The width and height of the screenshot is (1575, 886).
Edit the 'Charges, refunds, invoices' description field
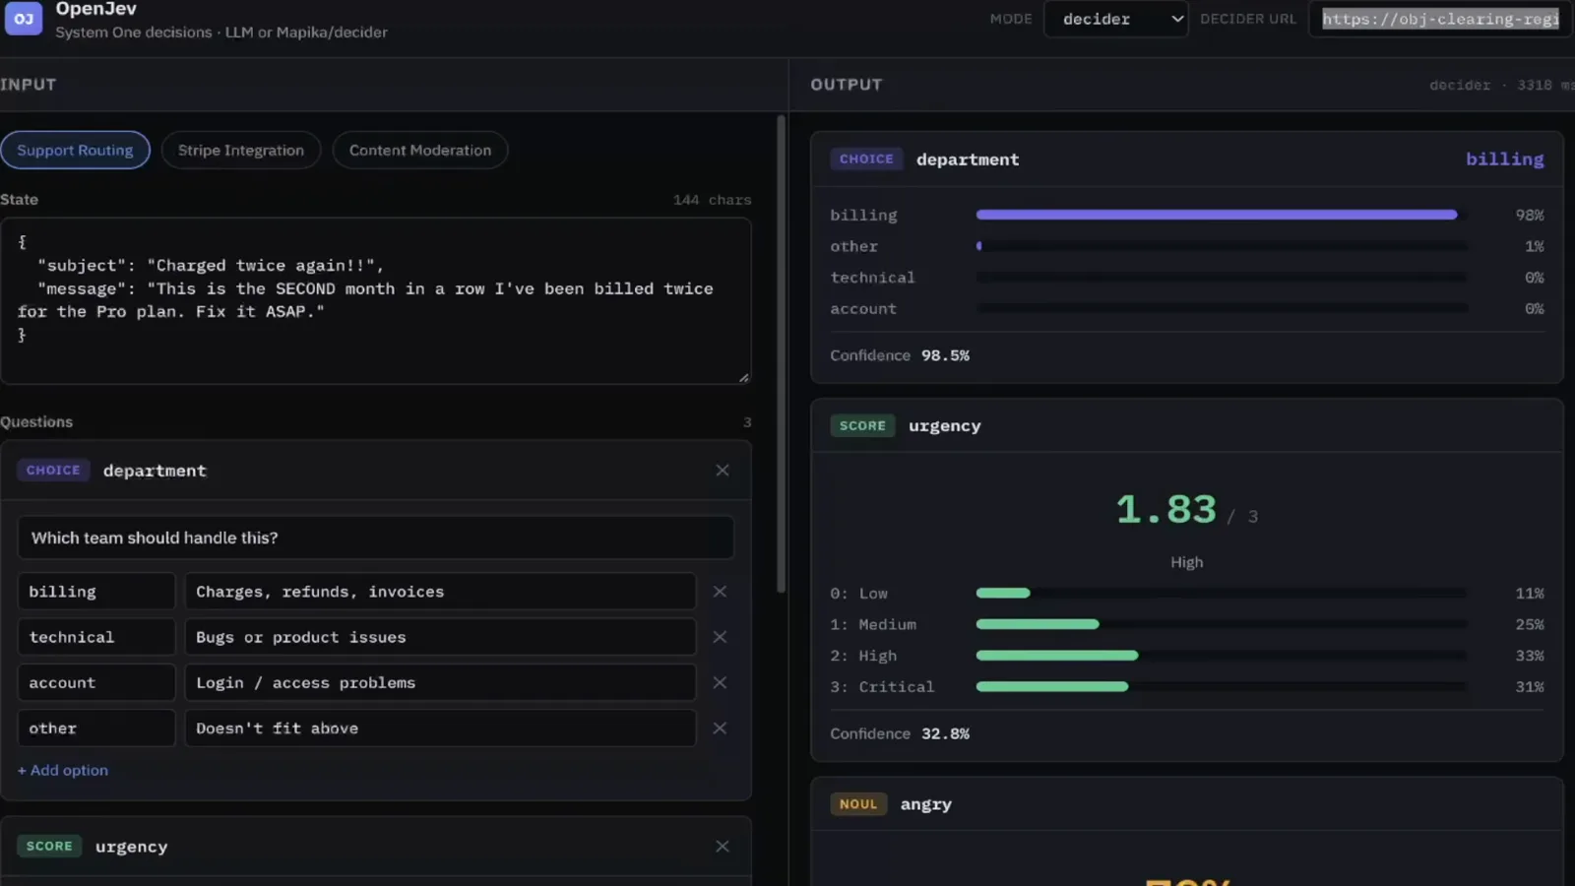coord(440,592)
